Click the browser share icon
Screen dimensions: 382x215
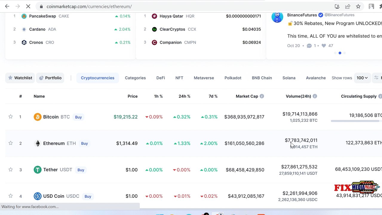[348, 6]
